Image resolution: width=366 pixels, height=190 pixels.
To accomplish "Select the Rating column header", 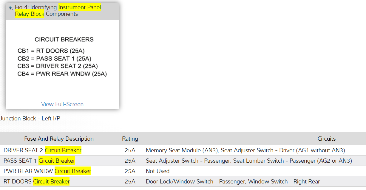I will click(x=130, y=139).
